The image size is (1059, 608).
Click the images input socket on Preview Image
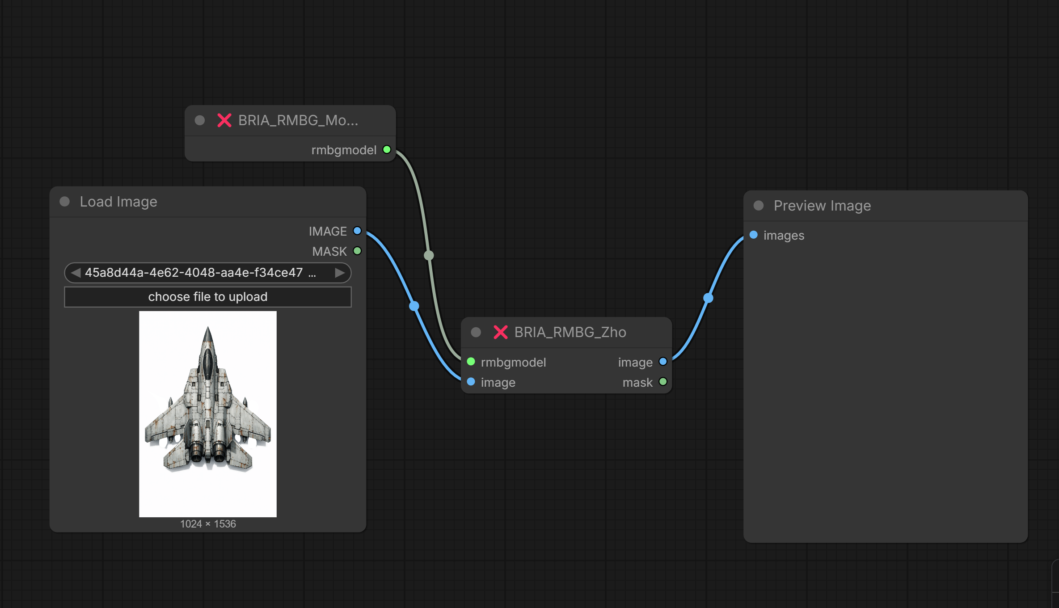754,235
